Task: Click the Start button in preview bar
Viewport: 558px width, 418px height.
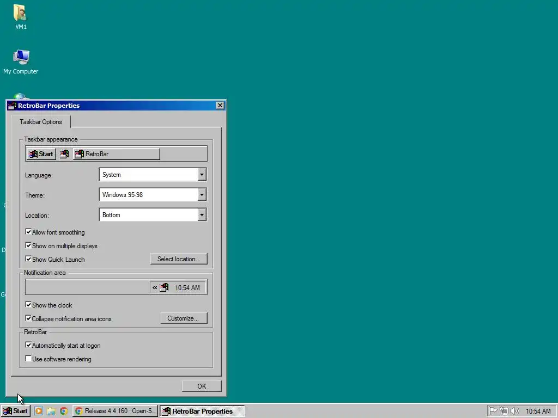Action: tap(41, 154)
